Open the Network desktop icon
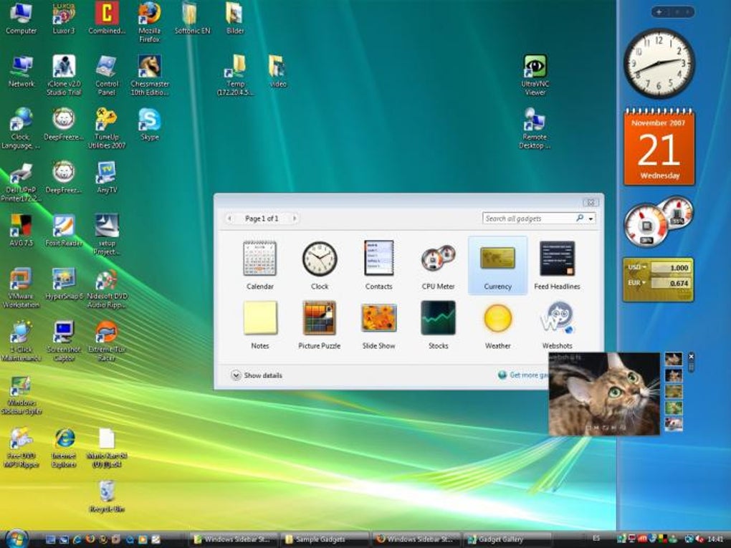 pos(21,72)
